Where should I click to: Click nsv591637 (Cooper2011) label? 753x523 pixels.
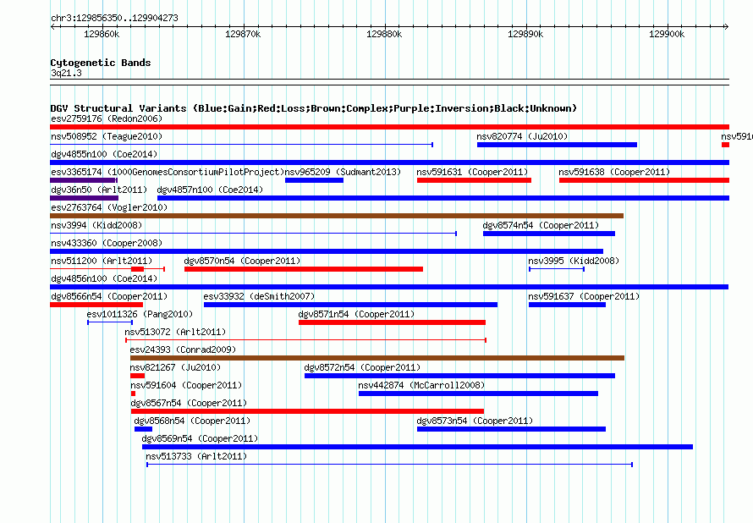point(584,296)
